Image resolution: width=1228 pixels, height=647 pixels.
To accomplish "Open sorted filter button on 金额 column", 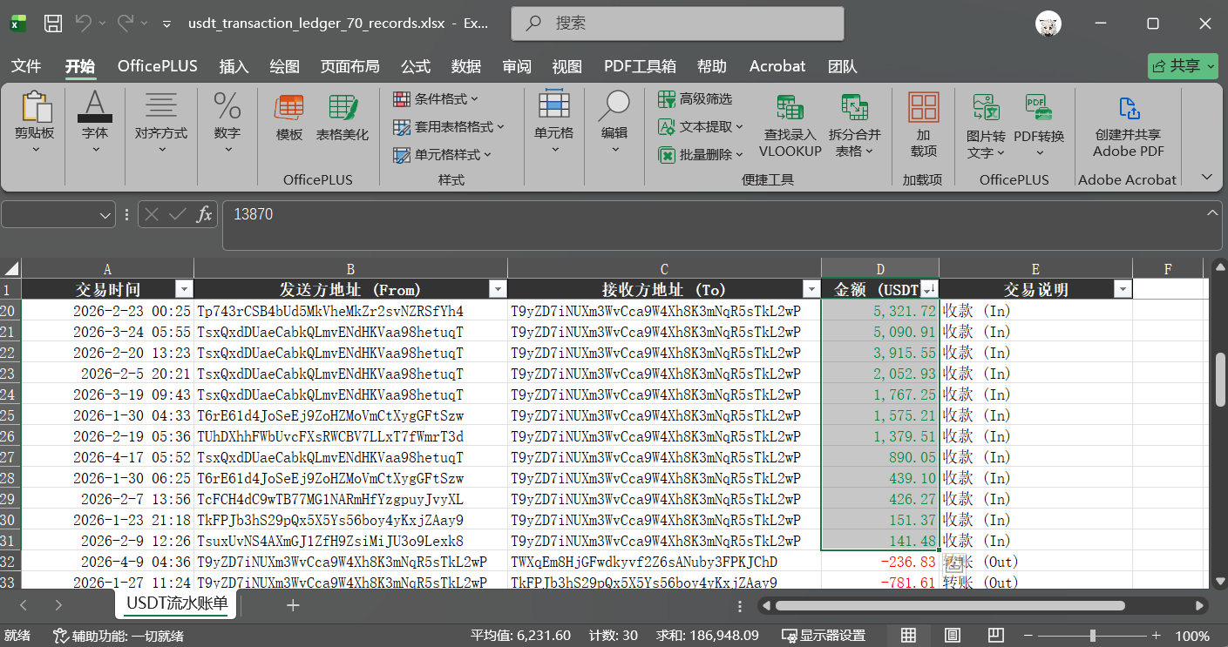I will pyautogui.click(x=929, y=289).
